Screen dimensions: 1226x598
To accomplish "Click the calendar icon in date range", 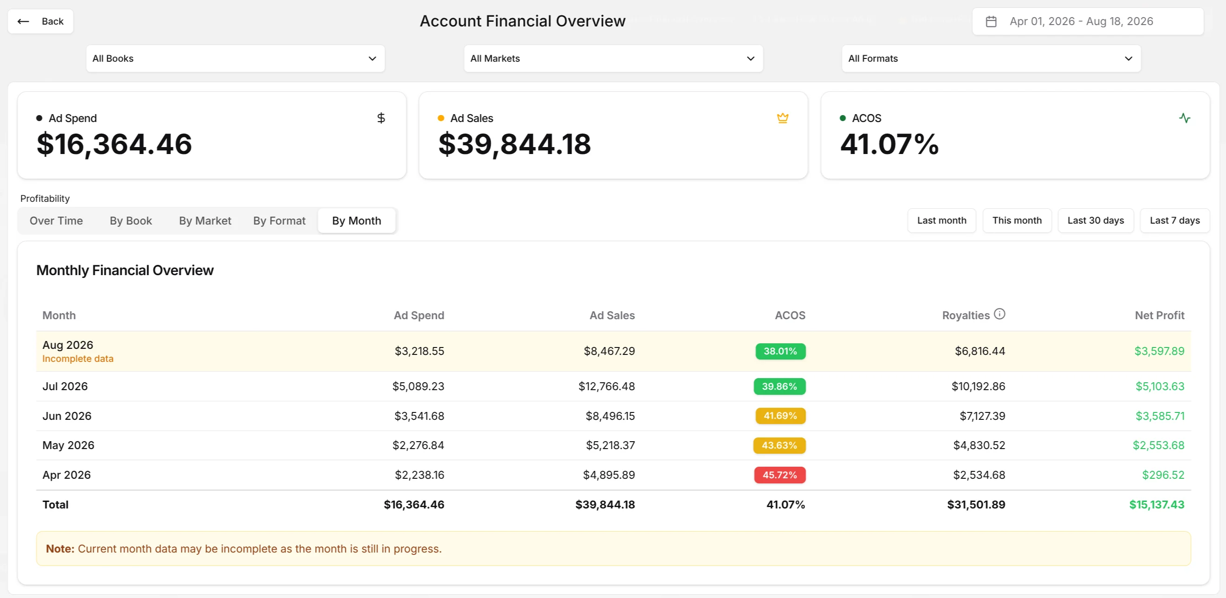I will 991,21.
